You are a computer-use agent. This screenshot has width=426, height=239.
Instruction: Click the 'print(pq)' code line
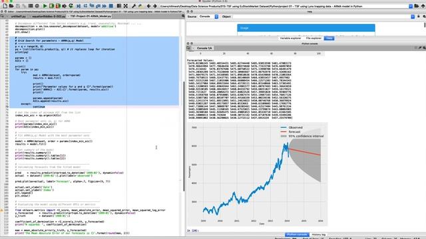click(x=22, y=52)
